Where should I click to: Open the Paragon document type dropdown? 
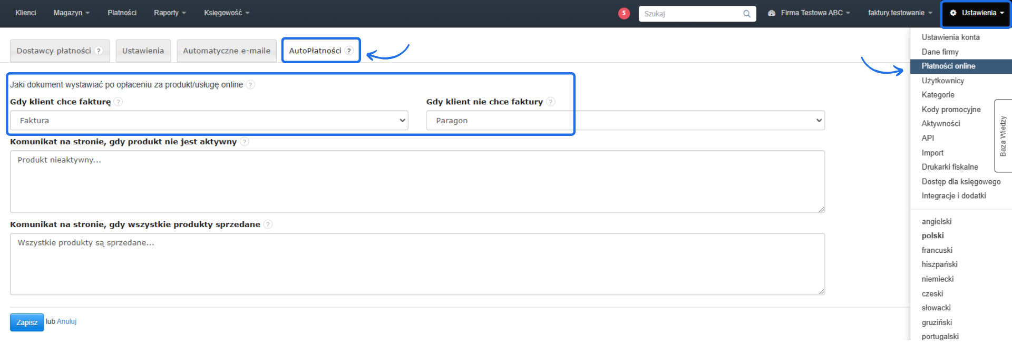coord(625,121)
